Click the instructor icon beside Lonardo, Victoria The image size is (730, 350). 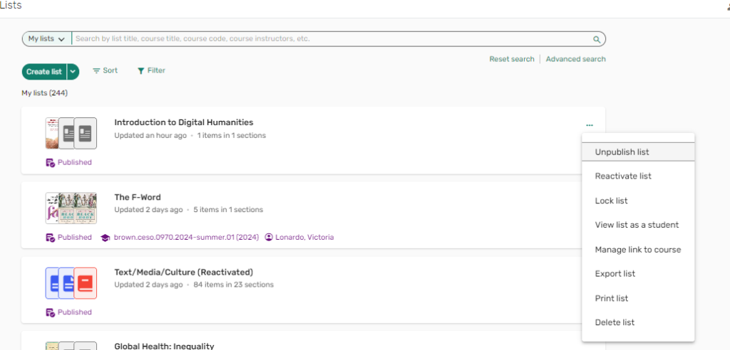pos(269,238)
